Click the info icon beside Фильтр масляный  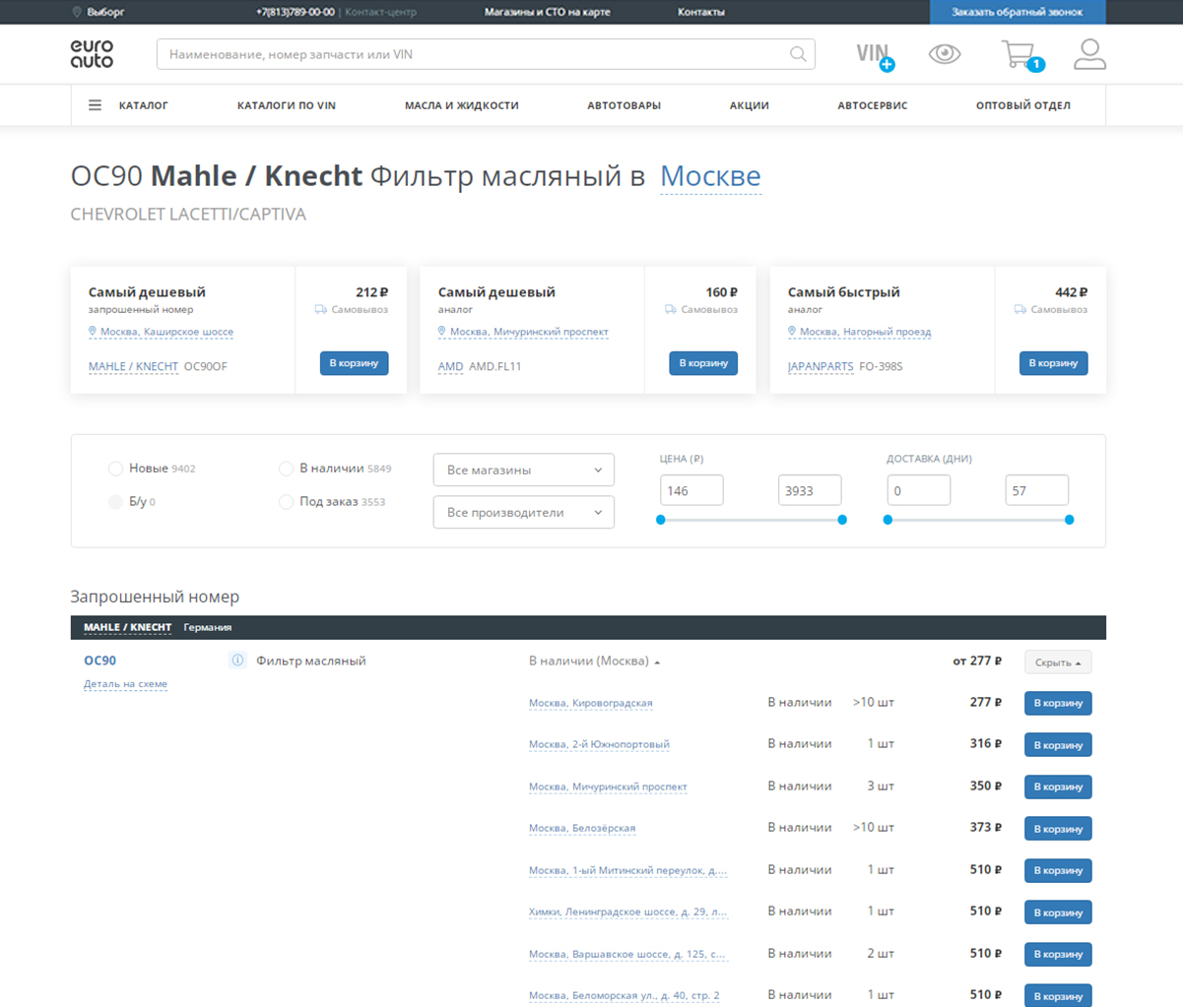(x=237, y=661)
